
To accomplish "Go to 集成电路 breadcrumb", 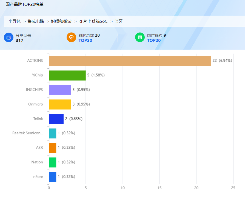I will pyautogui.click(x=36, y=21).
